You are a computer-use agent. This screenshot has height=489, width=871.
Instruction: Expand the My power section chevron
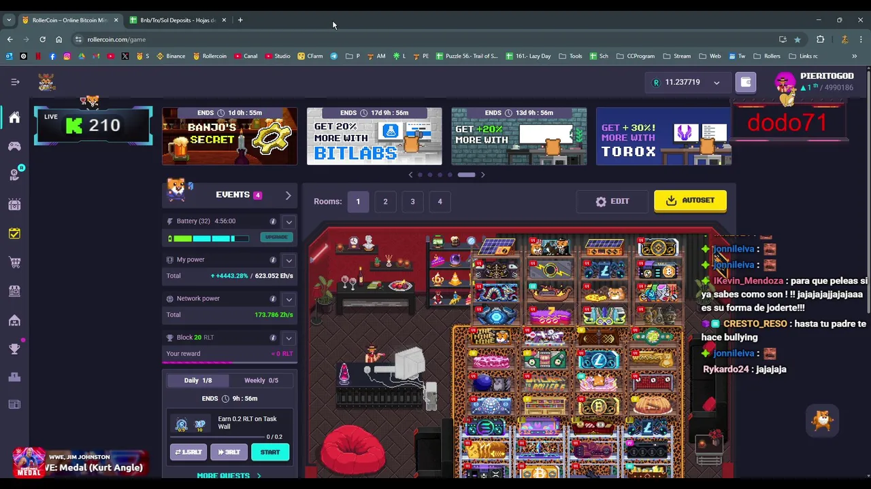coord(289,260)
